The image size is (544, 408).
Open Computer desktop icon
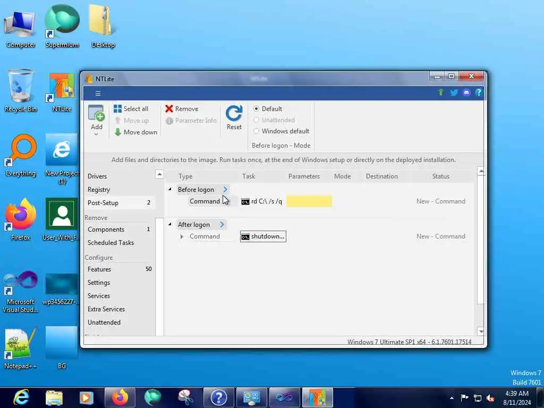point(21,29)
